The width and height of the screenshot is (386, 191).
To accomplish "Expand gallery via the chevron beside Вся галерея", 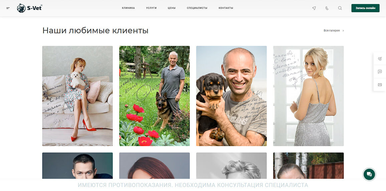I will pos(343,31).
